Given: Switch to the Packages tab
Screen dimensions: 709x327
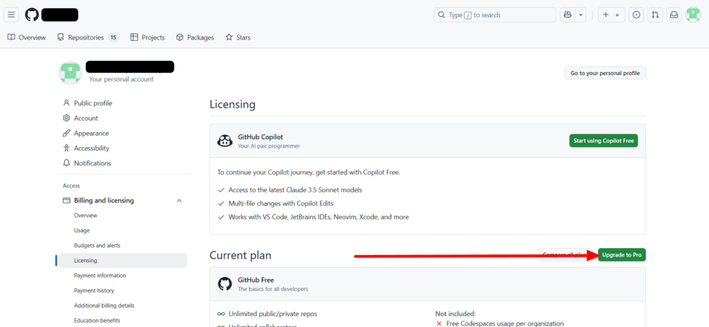Looking at the screenshot, I should tap(195, 37).
